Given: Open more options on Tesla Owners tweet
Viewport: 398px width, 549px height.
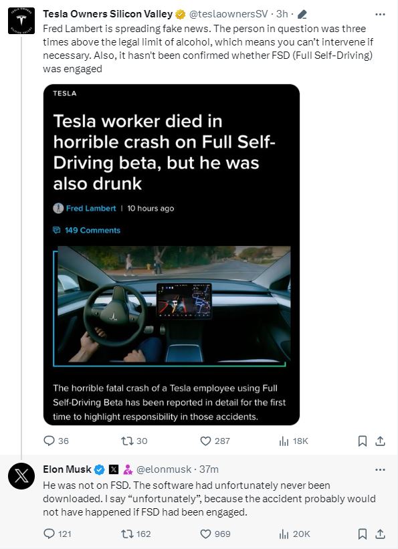Looking at the screenshot, I should pyautogui.click(x=380, y=14).
